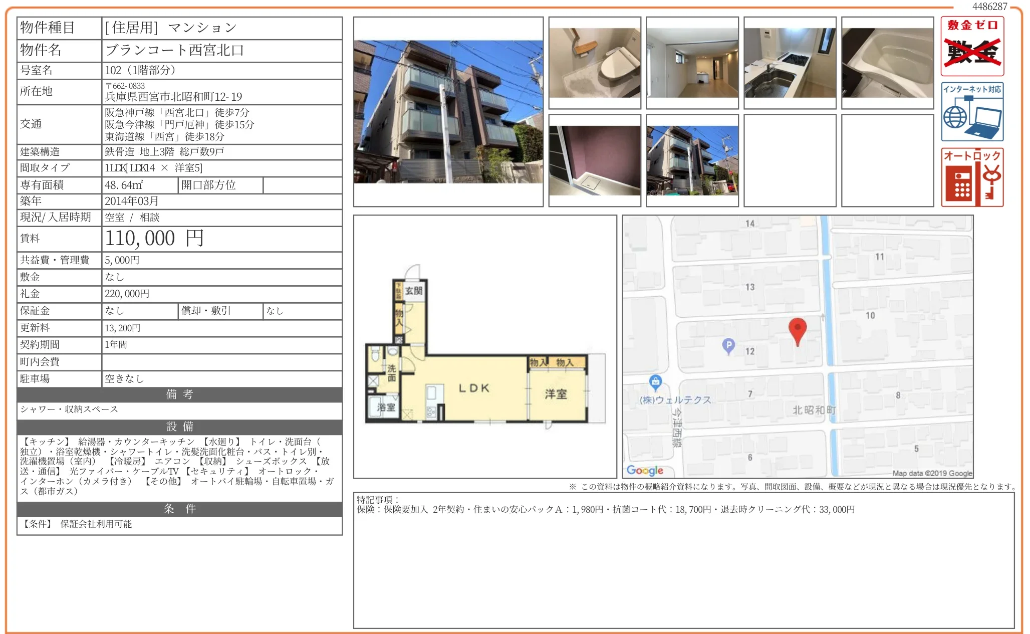Click the オートロック auto-lock badge icon
This screenshot has height=634, width=1030.
tap(972, 177)
